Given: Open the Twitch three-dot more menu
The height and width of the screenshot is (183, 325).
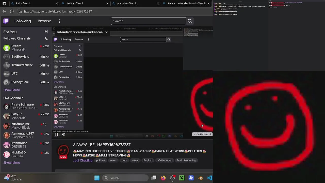Looking at the screenshot, I should [x=59, y=21].
